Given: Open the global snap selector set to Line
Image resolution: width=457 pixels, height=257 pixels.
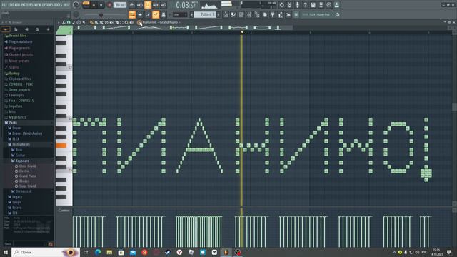Looking at the screenshot, I should [x=179, y=14].
